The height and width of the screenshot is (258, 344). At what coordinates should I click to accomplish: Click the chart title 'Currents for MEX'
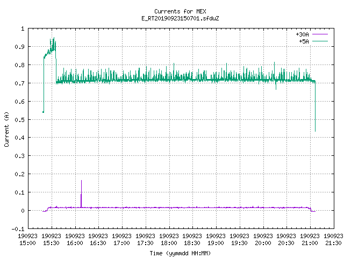pos(180,11)
